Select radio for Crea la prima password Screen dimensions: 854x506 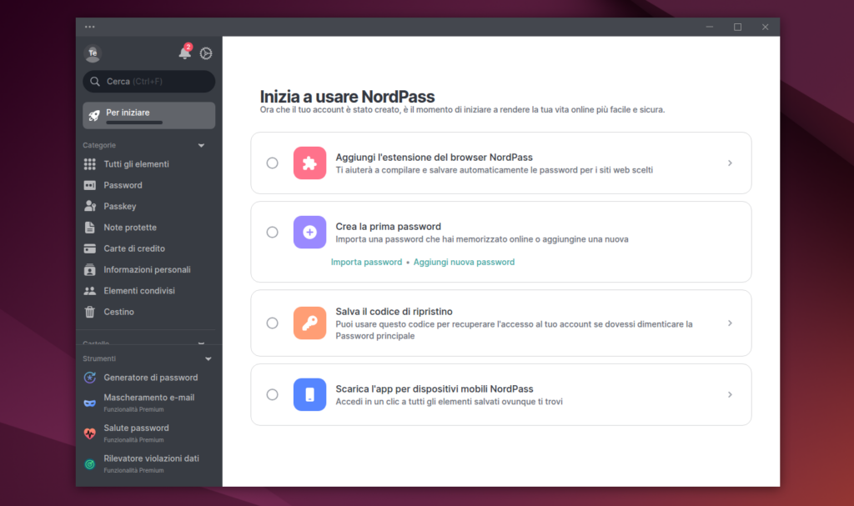pos(272,232)
